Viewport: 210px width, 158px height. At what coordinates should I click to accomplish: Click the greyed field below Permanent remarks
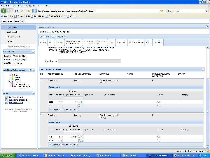(x=89, y=61)
